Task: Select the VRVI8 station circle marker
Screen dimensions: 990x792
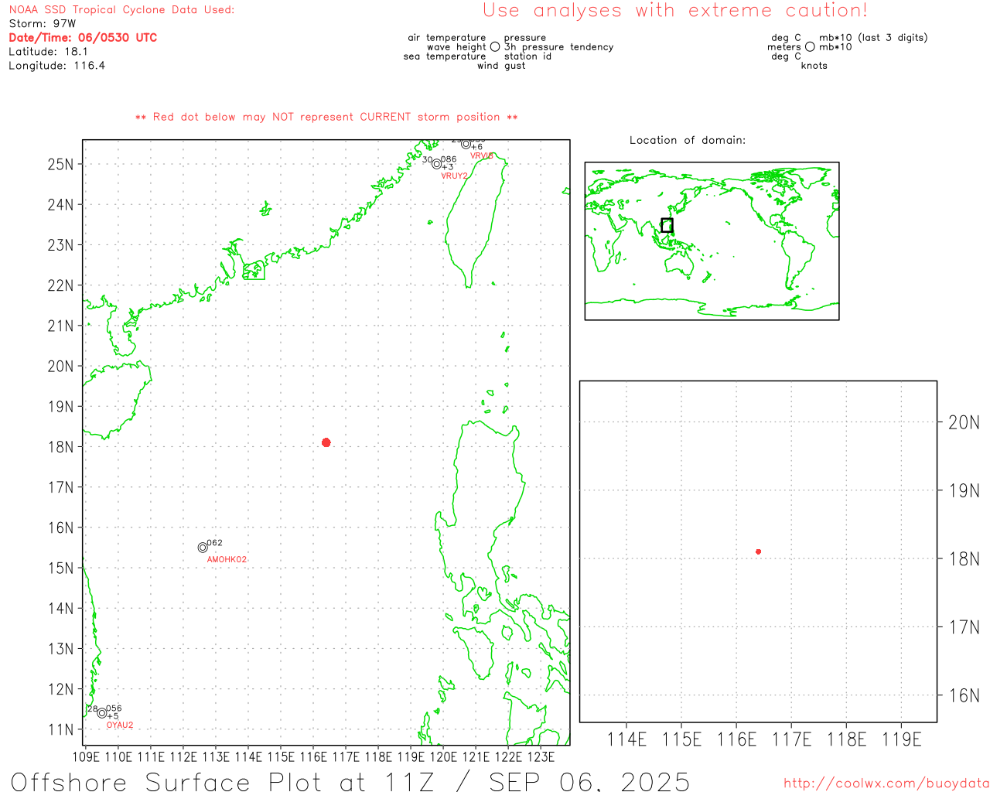Action: pyautogui.click(x=466, y=144)
